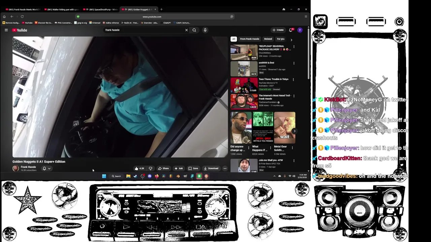
Task: Open Steam from the taskbar
Action: coord(135,176)
